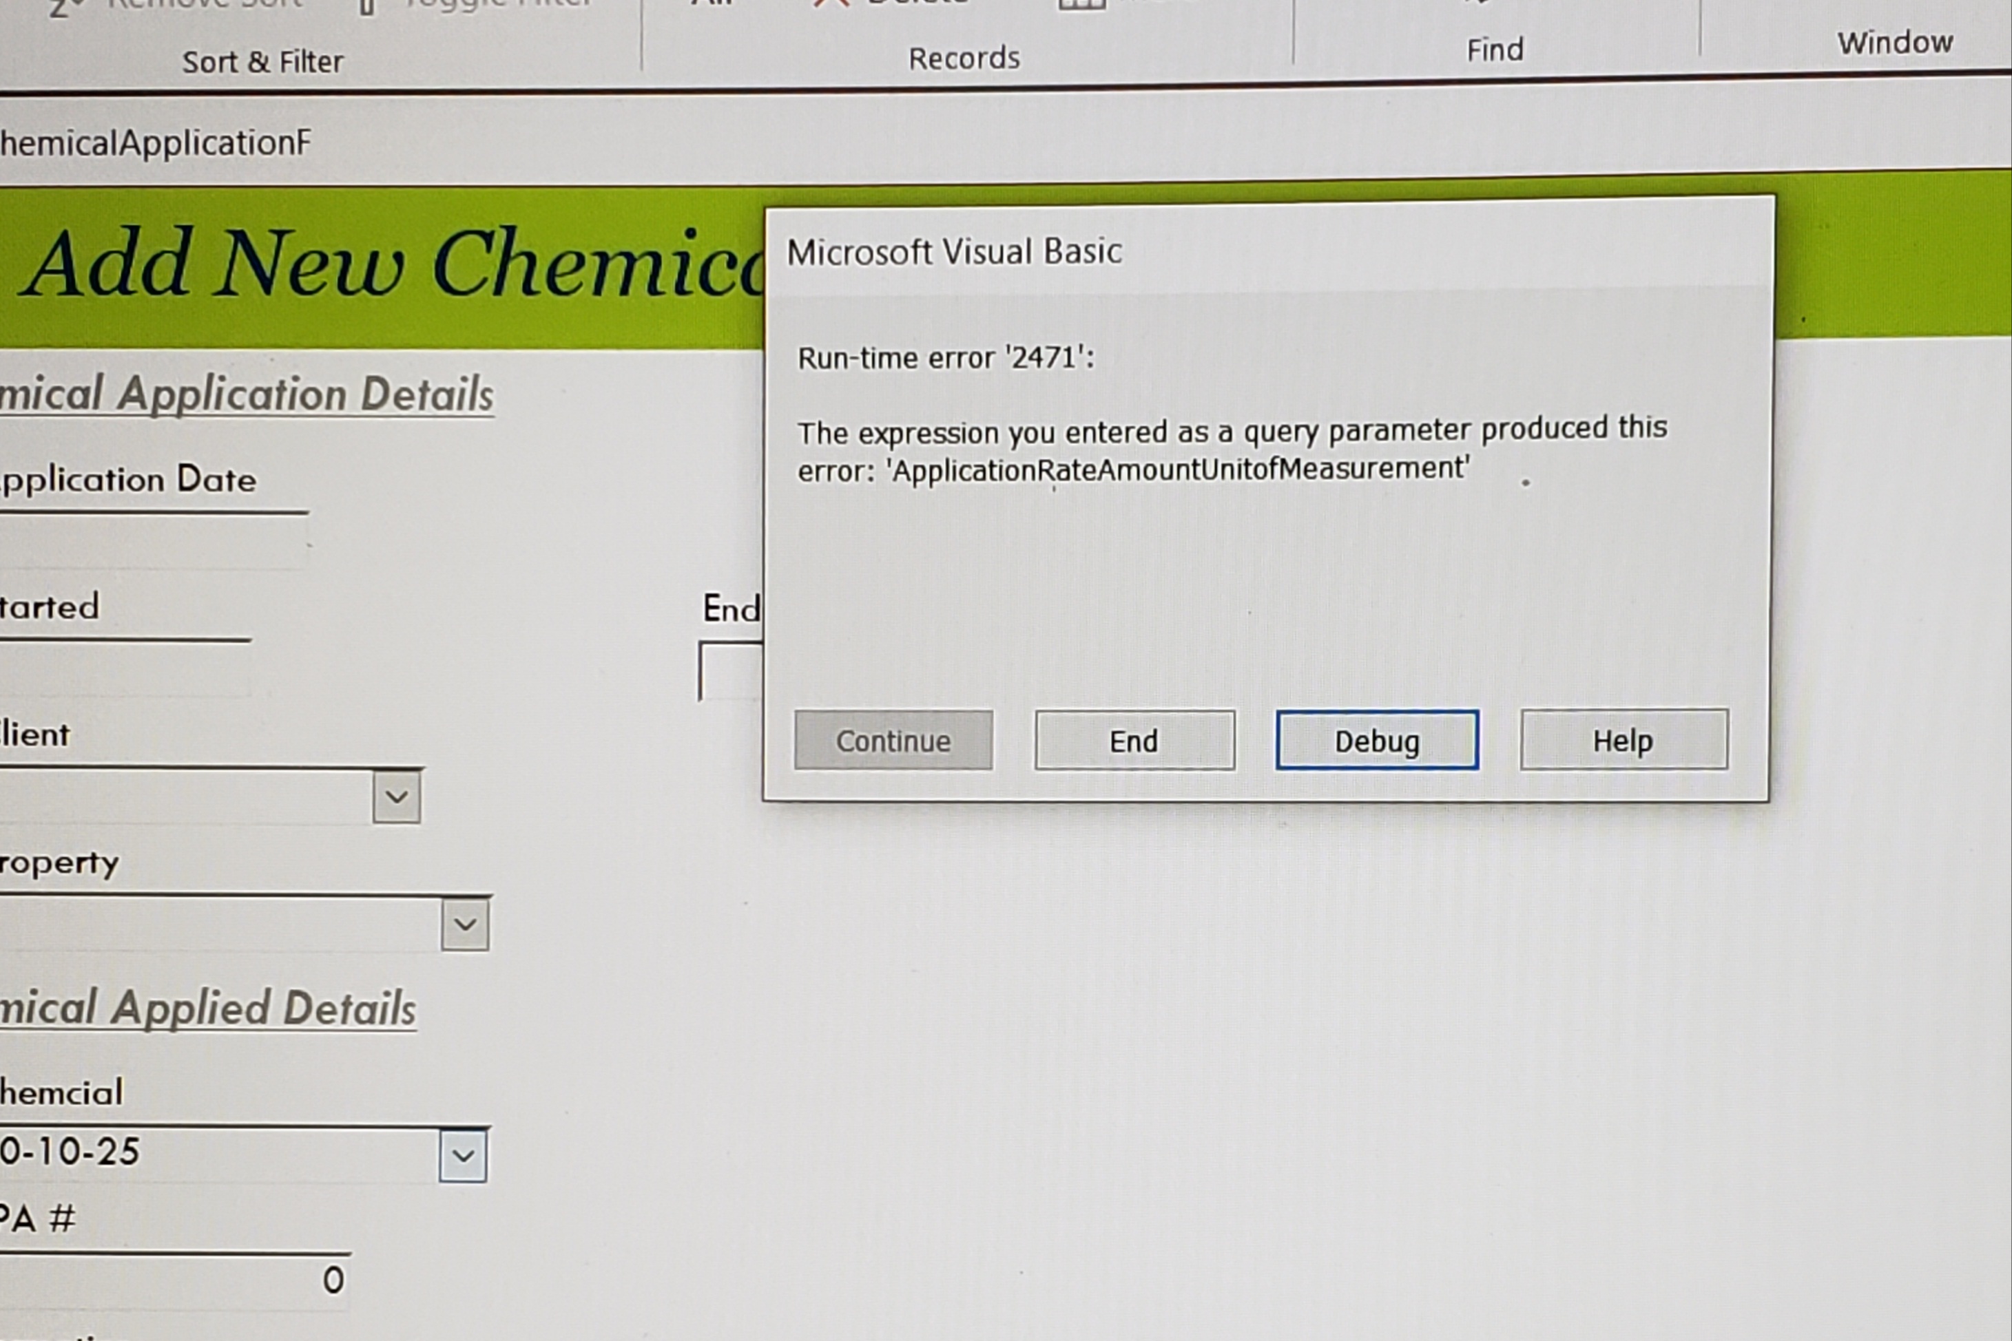Image resolution: width=2012 pixels, height=1341 pixels.
Task: Click the Records ribbon group label
Action: 964,58
